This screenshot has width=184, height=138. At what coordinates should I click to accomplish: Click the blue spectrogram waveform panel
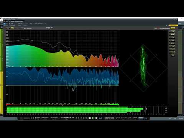62,76
